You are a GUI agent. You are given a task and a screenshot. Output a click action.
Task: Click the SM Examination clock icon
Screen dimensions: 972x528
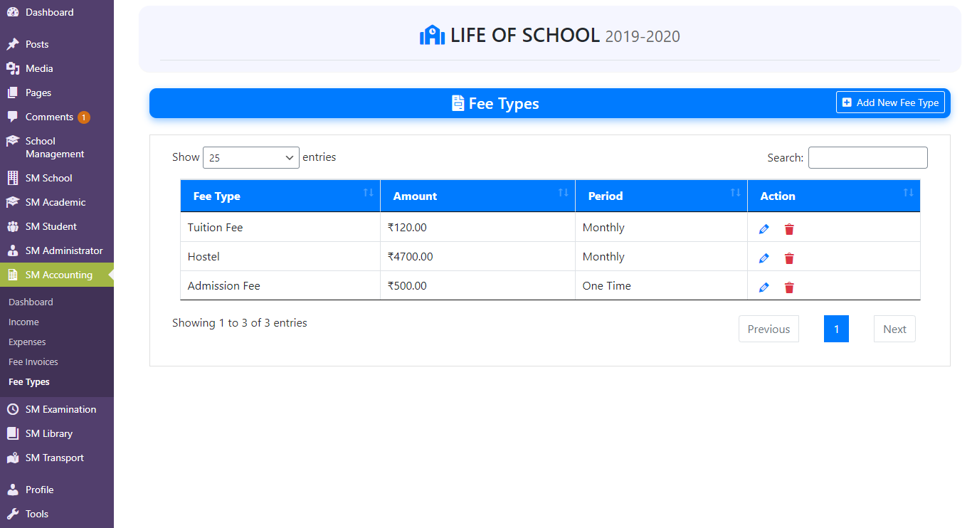click(13, 409)
